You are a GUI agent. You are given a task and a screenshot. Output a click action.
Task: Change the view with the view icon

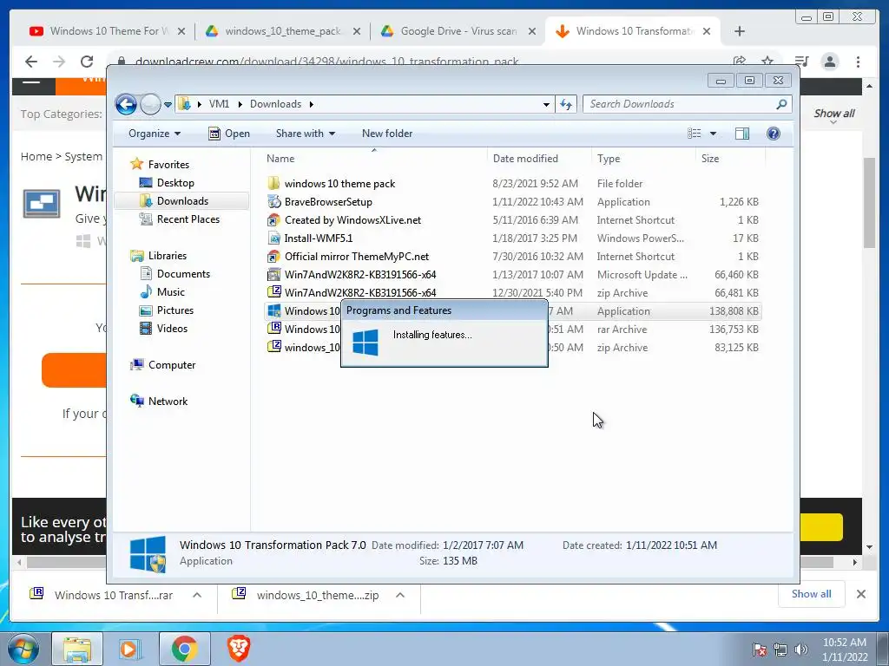point(695,133)
